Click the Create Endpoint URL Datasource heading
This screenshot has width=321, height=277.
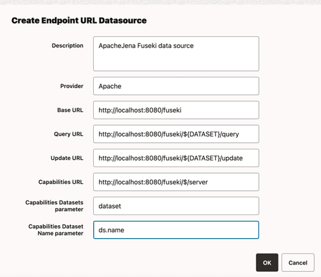tap(79, 20)
